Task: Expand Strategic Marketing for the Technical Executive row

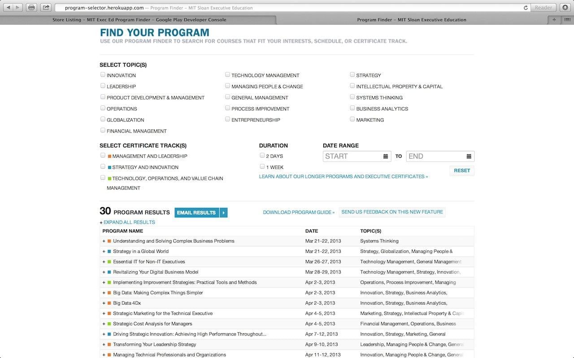Action: [104, 313]
